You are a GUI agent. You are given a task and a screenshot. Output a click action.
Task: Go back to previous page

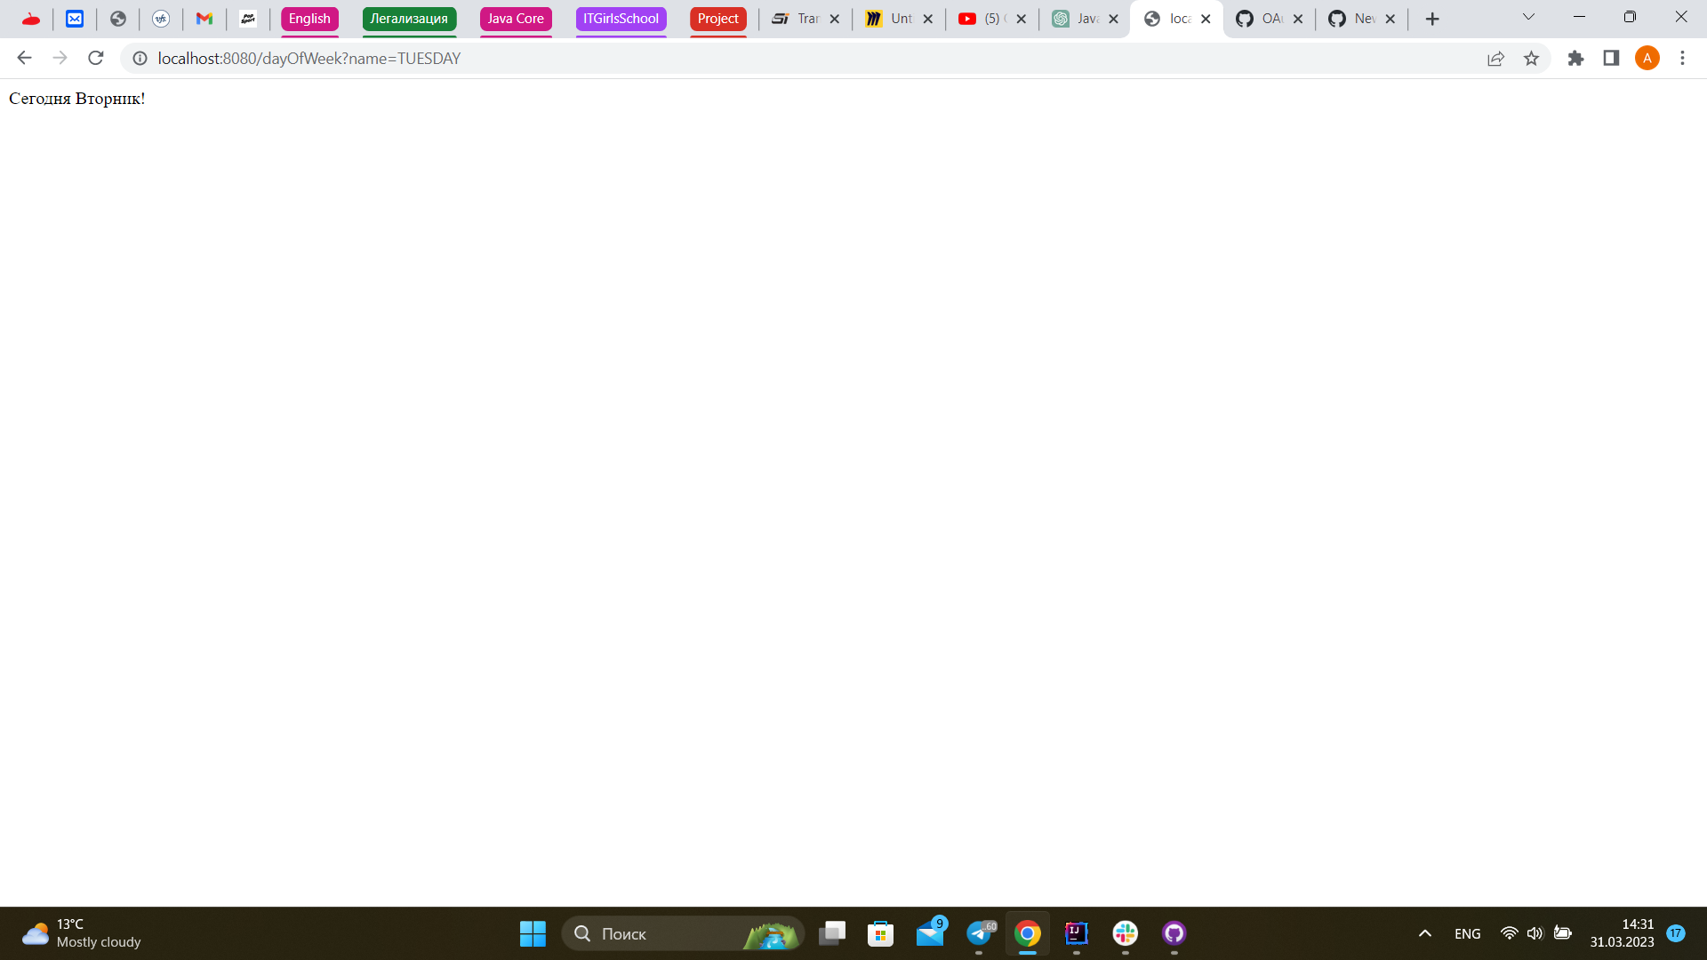click(24, 58)
